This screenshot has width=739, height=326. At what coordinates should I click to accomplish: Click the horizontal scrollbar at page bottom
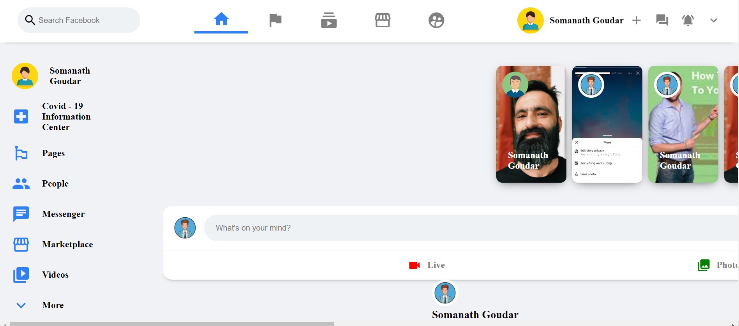pos(172,324)
